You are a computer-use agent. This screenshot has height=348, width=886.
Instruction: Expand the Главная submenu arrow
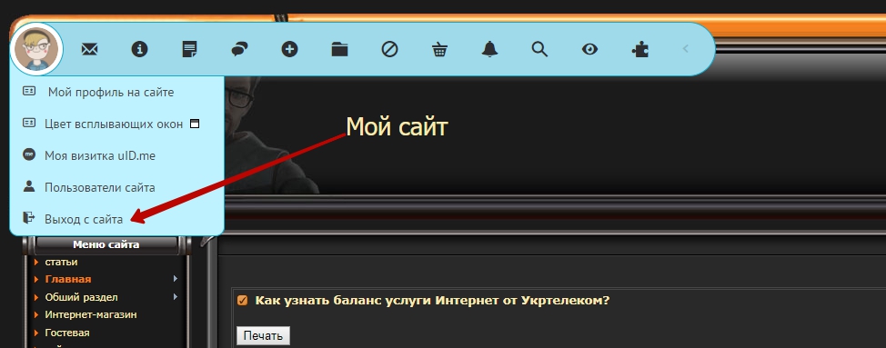(x=176, y=279)
